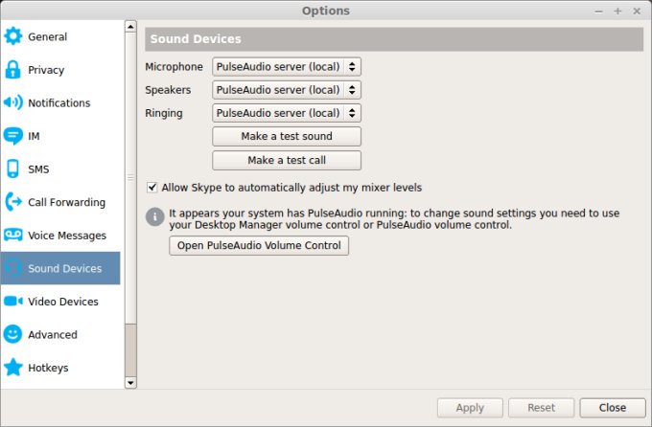Switch to the Sound Devices section
The height and width of the screenshot is (427, 652).
[64, 269]
